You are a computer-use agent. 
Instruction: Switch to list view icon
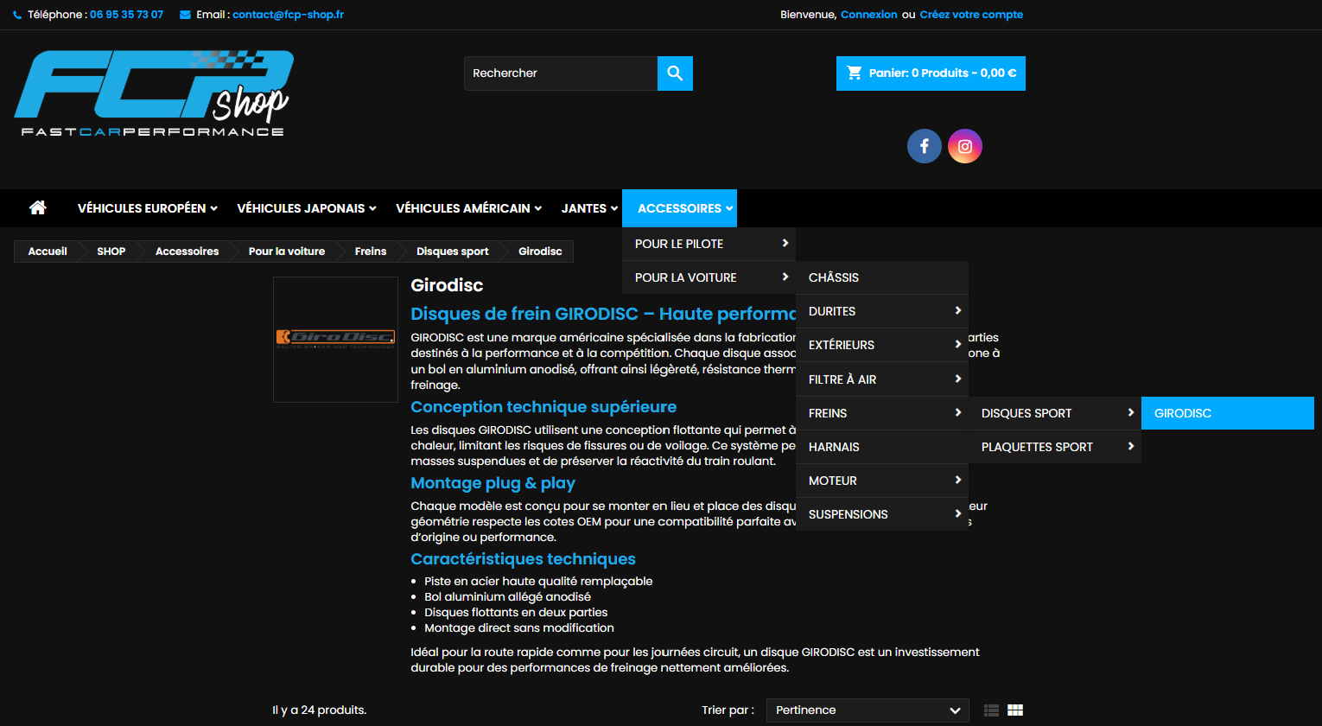(x=991, y=710)
